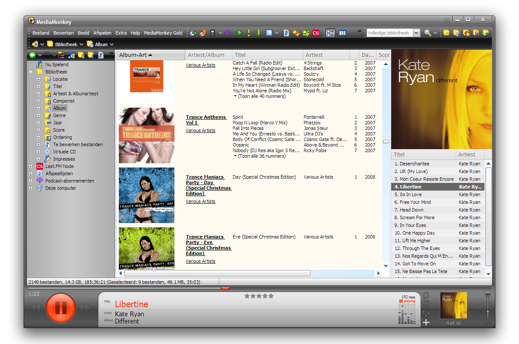Click the Last.fm scrobbler toolbar icon
Image resolution: width=519 pixels, height=344 pixels.
[316, 33]
